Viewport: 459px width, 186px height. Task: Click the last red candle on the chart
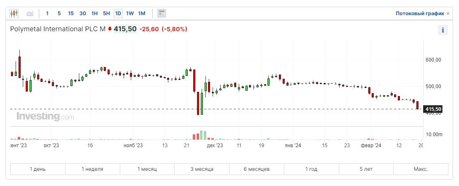417,105
